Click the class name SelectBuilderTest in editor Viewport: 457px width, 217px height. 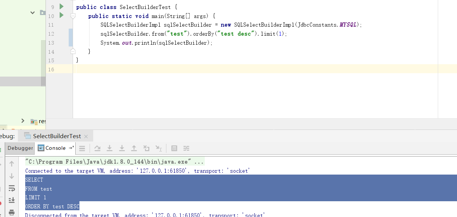pos(145,7)
